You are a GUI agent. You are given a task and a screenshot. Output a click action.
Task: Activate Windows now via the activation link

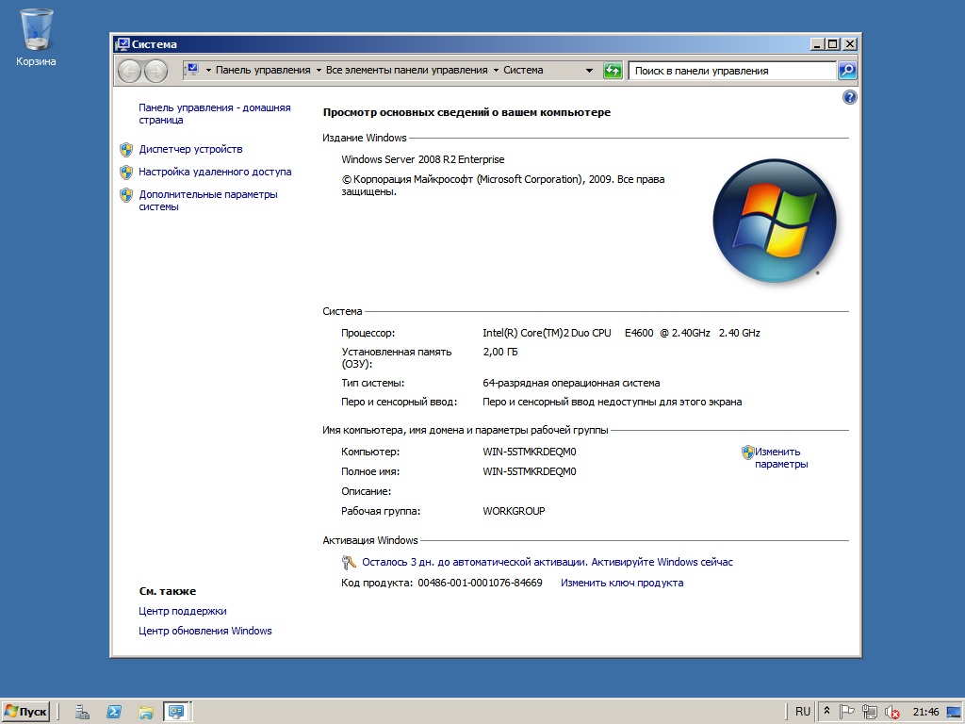pos(548,562)
